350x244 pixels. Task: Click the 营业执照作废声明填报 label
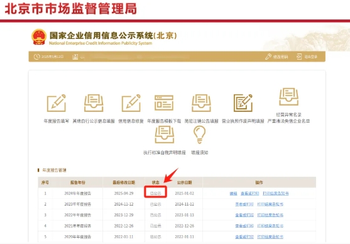click(x=243, y=121)
